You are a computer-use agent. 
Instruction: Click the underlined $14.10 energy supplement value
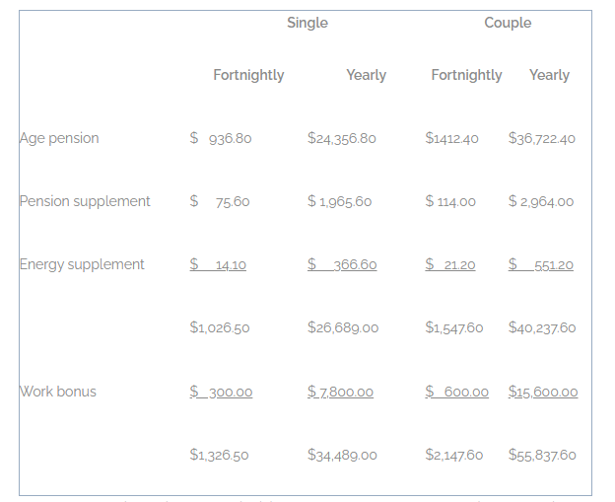218,265
